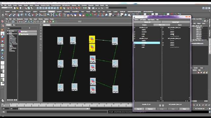Screen dimensions: 211x118
Task: Click the Clear Graph icon in Hypershade toolbar
Action: tap(26, 21)
